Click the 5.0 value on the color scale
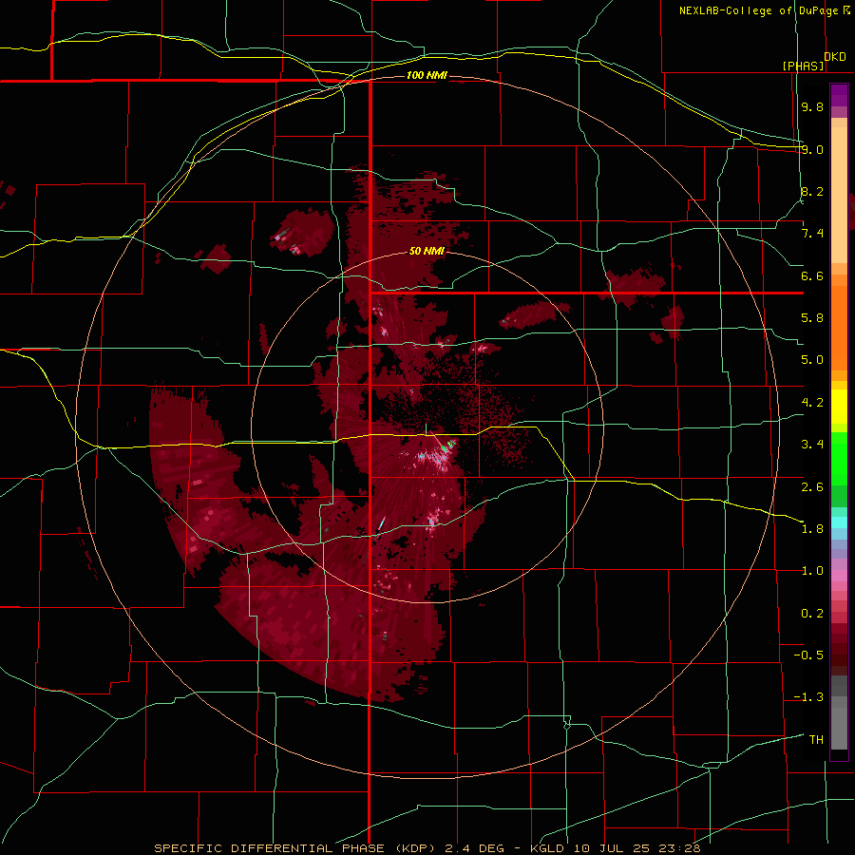This screenshot has height=855, width=855. click(812, 360)
